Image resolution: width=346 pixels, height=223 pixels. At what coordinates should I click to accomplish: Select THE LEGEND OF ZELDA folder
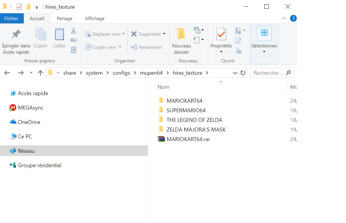(x=194, y=120)
